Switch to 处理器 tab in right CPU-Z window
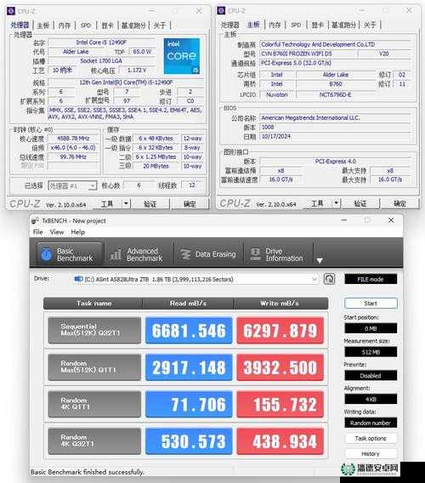425x483 pixels. pos(229,25)
